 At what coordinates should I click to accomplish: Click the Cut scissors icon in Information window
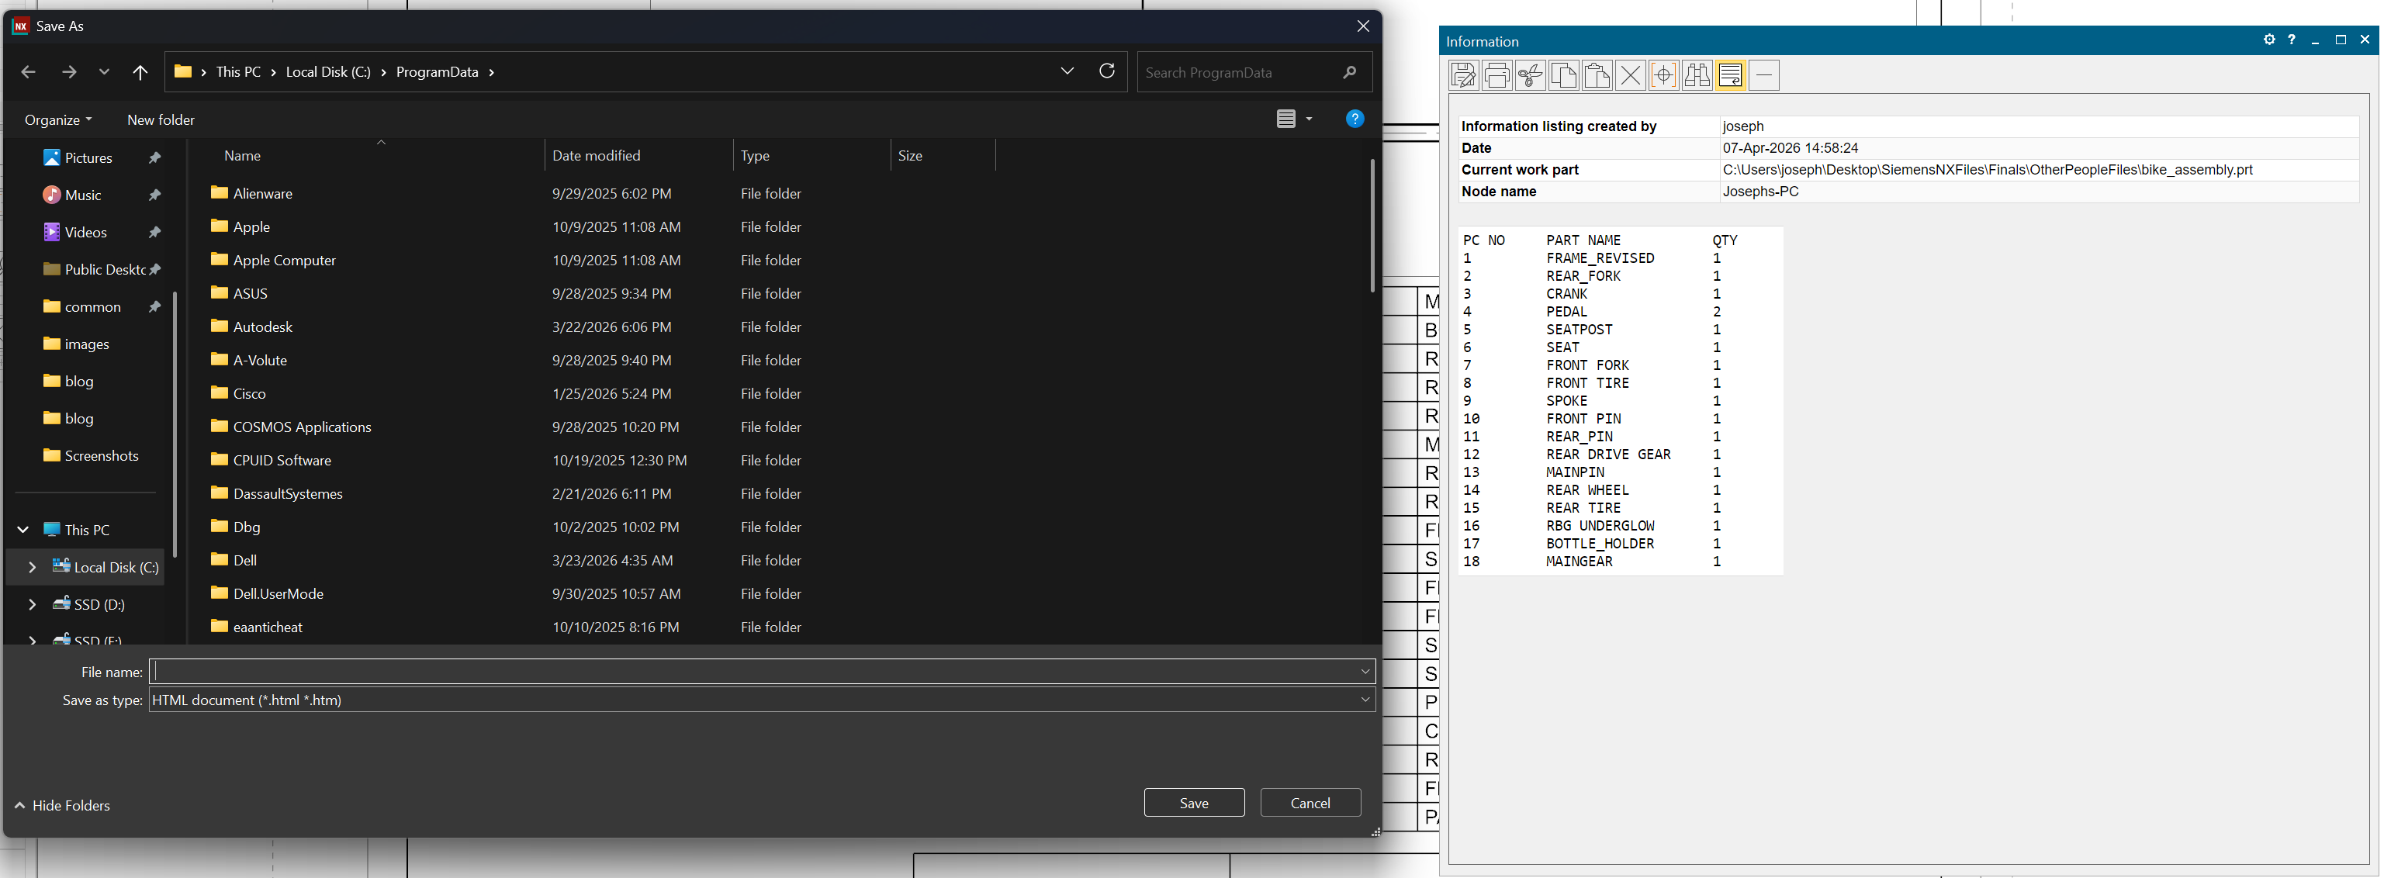pos(1531,75)
